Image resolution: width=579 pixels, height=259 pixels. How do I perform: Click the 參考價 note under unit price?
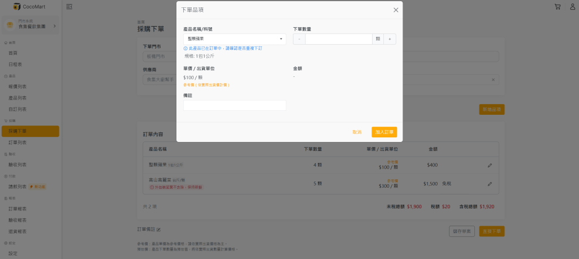tap(206, 85)
